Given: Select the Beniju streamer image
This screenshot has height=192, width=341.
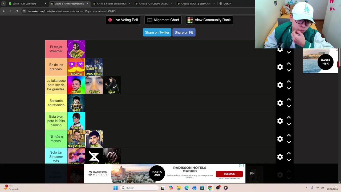Looking at the screenshot, I should 76,103.
